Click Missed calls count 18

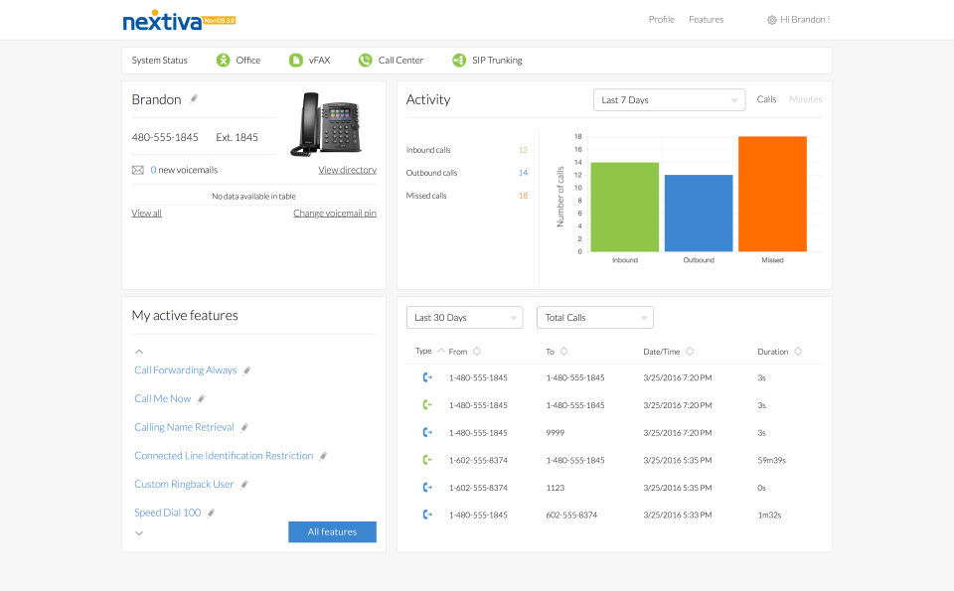coord(524,196)
